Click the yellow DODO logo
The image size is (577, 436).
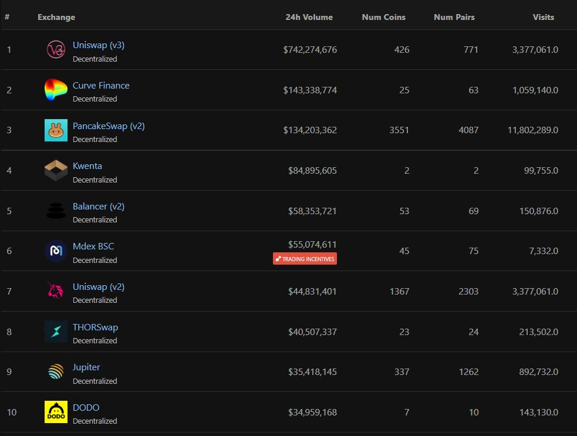[56, 412]
